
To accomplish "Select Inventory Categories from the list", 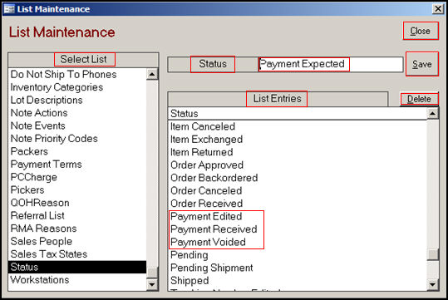I will 77,87.
